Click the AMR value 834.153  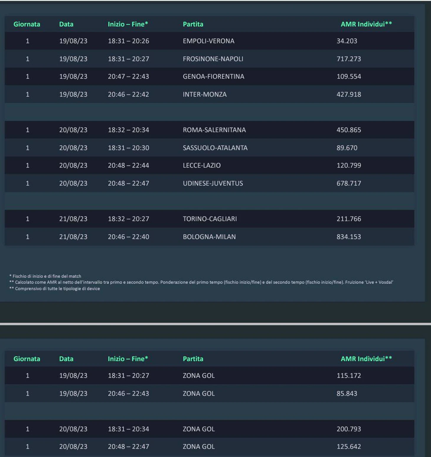click(349, 237)
